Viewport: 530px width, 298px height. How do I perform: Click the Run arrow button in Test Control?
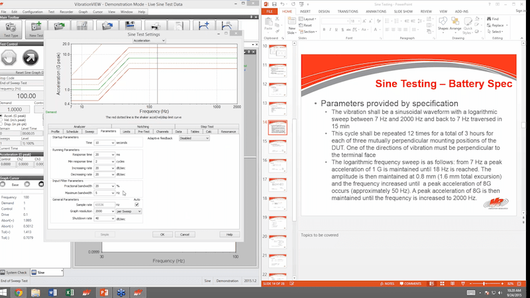pyautogui.click(x=30, y=58)
